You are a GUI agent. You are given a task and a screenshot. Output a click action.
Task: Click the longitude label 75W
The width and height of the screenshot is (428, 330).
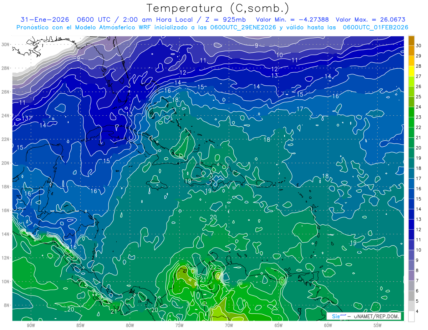(180, 325)
